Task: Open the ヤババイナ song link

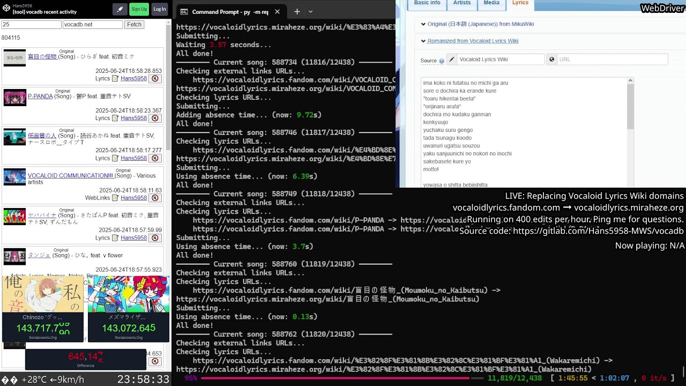Action: [x=42, y=216]
